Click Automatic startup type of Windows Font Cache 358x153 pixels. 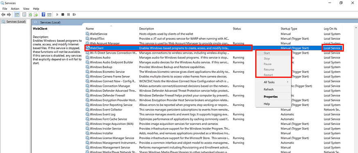(x=288, y=119)
